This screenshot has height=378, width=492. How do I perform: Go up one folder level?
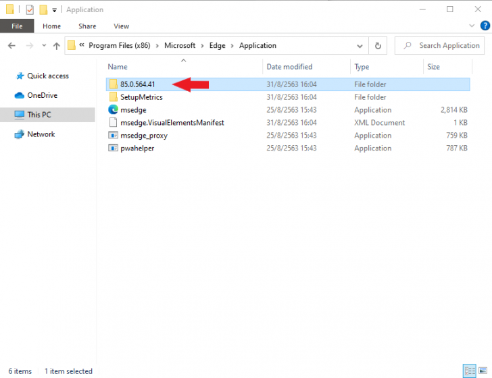pos(57,46)
